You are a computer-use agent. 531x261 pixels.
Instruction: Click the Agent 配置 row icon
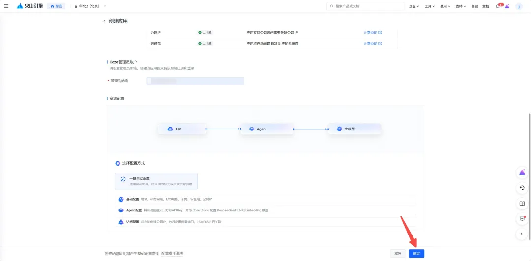coord(121,210)
